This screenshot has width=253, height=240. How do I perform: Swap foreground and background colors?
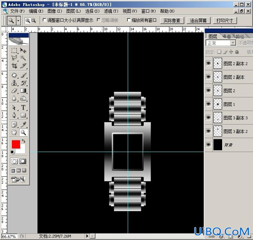coord(24,141)
